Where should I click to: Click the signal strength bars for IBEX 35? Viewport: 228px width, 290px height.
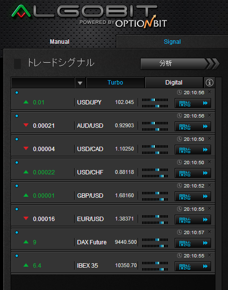(x=155, y=266)
